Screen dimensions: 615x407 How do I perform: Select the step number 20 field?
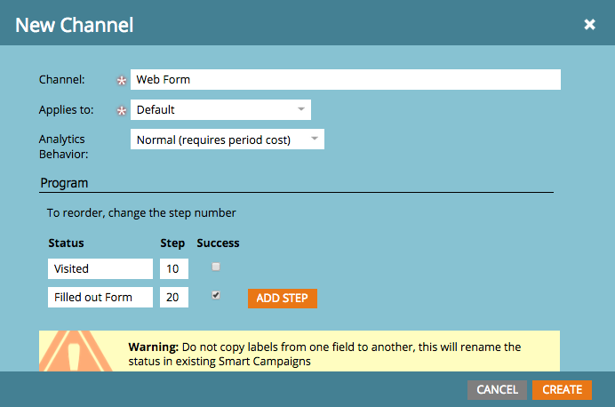click(174, 297)
